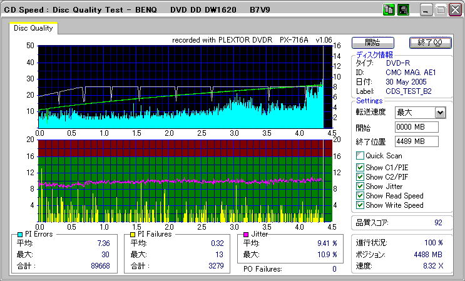Click the copy-to-clipboard icon in title bar
Screen dimensions: 465x281
pyautogui.click(x=389, y=11)
